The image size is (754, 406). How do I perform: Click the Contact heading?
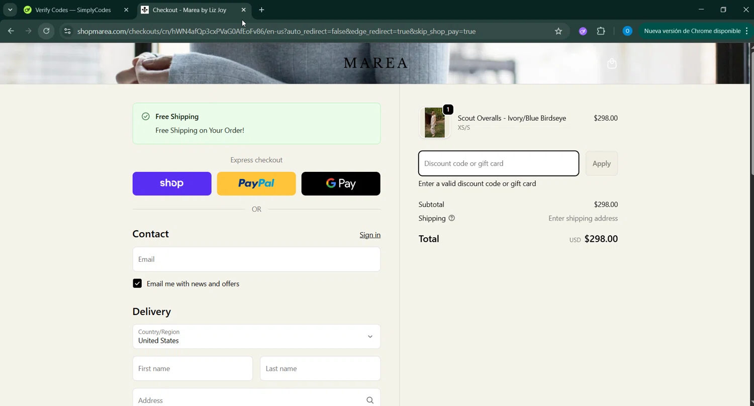(x=150, y=234)
